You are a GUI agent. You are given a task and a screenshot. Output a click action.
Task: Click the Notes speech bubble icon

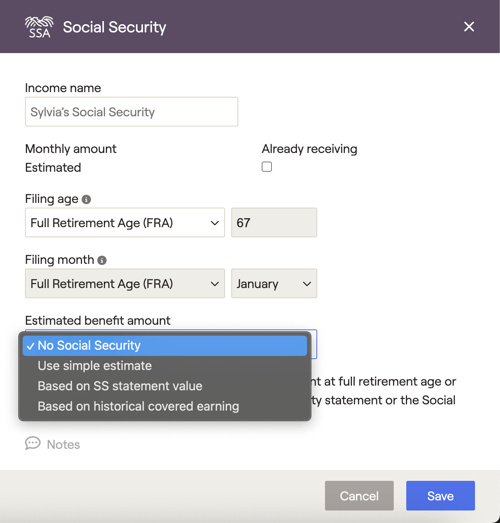tap(33, 443)
